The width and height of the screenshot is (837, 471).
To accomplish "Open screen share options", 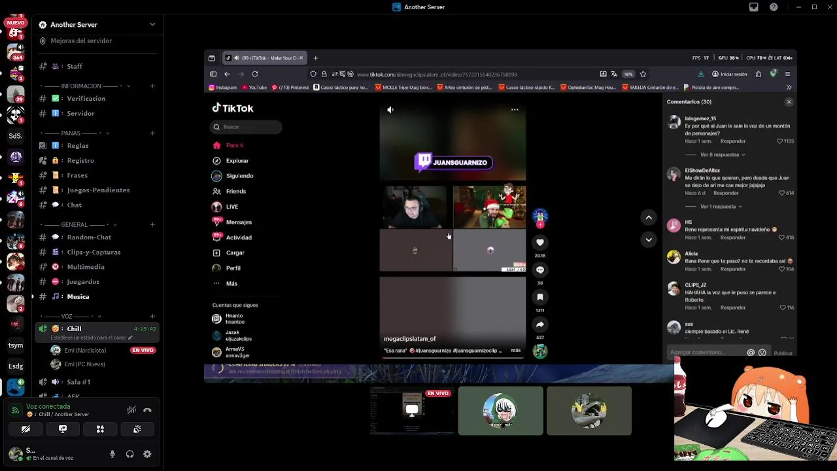I will click(63, 429).
